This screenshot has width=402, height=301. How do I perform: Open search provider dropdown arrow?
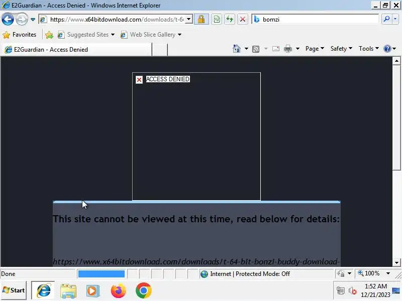click(x=395, y=19)
